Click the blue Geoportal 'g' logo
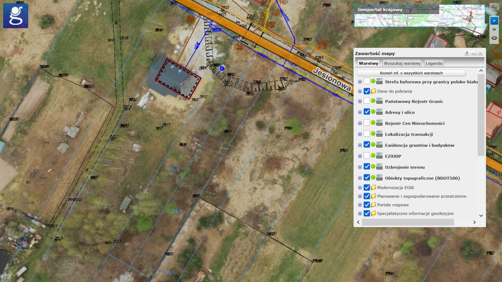Viewport: 502px width, 282px height. coord(16,16)
